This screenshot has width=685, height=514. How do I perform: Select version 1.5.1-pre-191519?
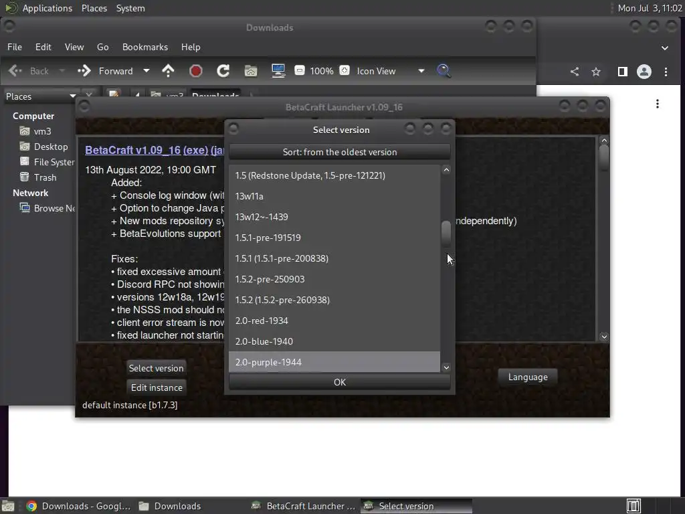[334, 238]
